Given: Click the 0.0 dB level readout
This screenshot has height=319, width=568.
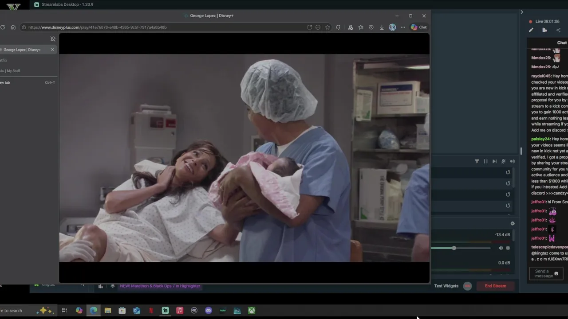Looking at the screenshot, I should (504, 263).
